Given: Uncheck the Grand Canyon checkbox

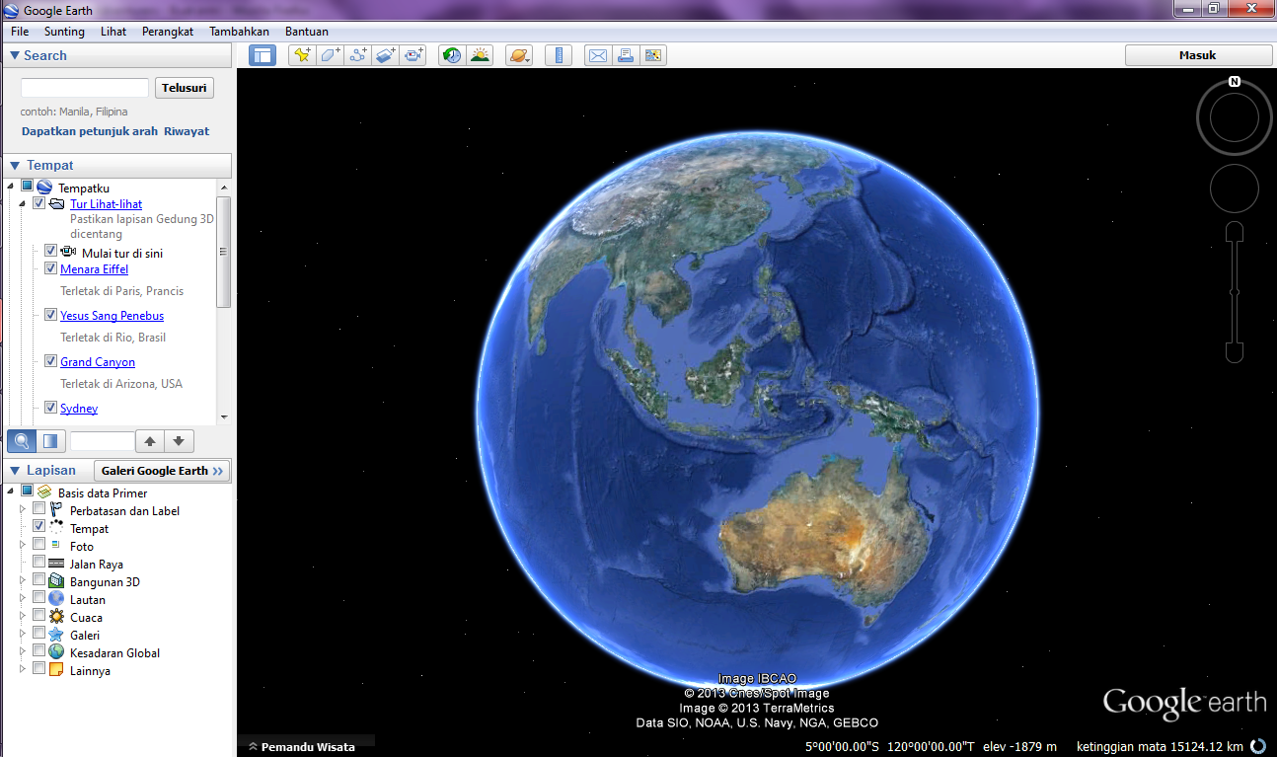Looking at the screenshot, I should (50, 361).
